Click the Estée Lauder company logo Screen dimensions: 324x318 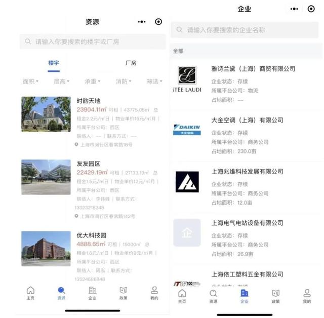click(187, 79)
